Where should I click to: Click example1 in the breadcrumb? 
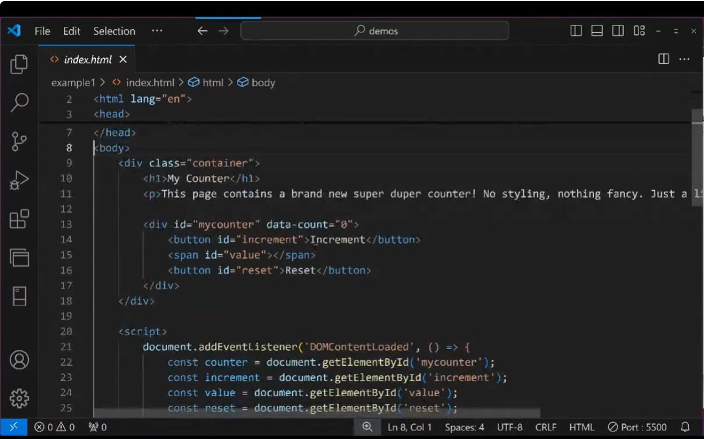point(73,83)
